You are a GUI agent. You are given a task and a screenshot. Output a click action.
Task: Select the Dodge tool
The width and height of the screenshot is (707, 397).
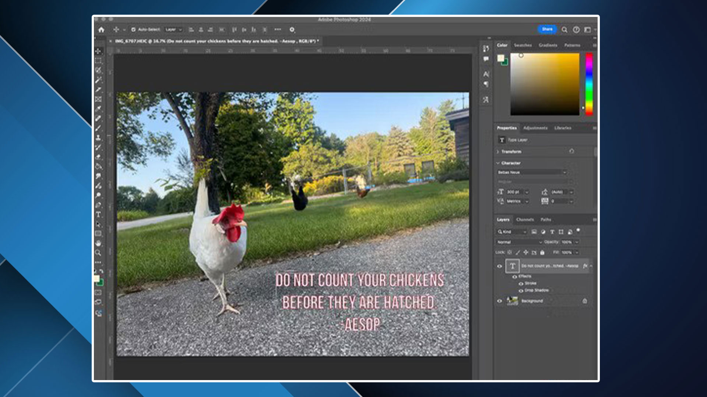pos(98,195)
